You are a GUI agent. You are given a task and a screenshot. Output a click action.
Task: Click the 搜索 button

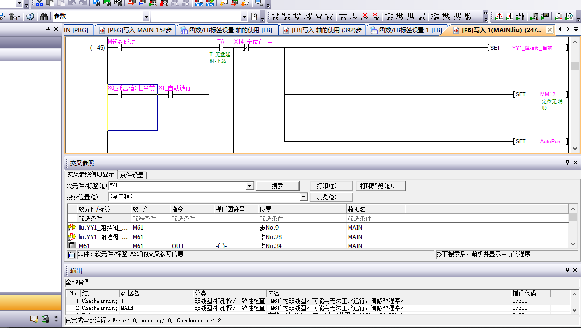click(x=278, y=186)
